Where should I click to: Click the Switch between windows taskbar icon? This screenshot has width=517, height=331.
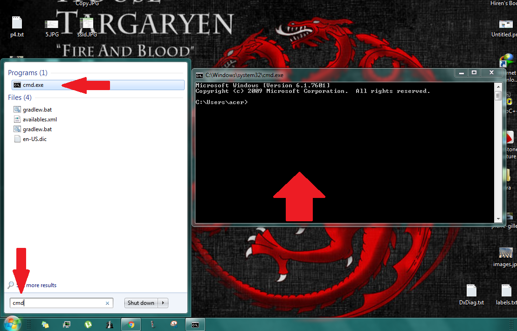point(45,325)
